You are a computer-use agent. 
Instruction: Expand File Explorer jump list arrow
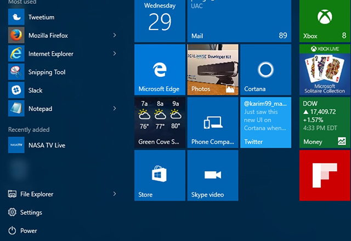point(115,193)
